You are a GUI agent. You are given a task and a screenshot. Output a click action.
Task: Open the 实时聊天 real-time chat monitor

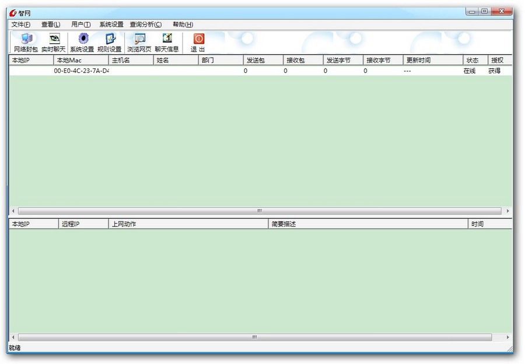[x=54, y=43]
